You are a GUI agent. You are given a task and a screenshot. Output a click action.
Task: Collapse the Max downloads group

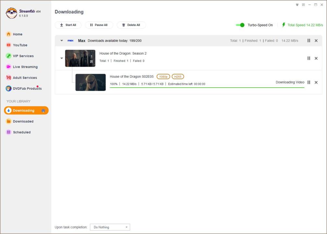coord(61,41)
